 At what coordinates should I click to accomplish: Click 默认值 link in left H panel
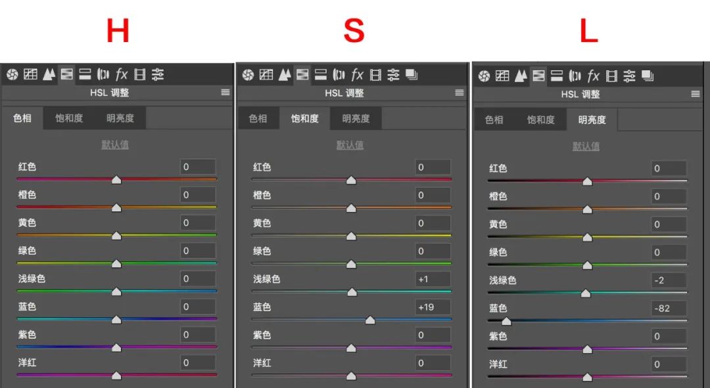[x=115, y=144]
